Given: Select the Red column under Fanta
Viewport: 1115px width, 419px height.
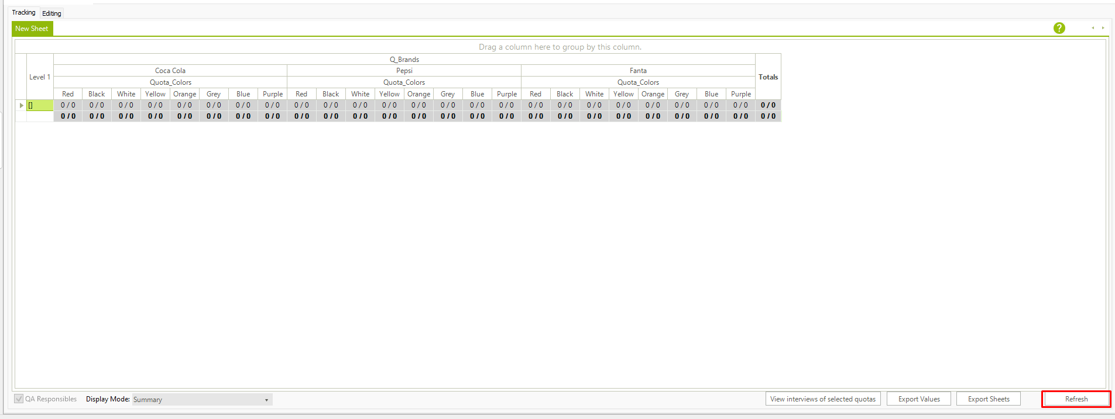Looking at the screenshot, I should pyautogui.click(x=536, y=94).
